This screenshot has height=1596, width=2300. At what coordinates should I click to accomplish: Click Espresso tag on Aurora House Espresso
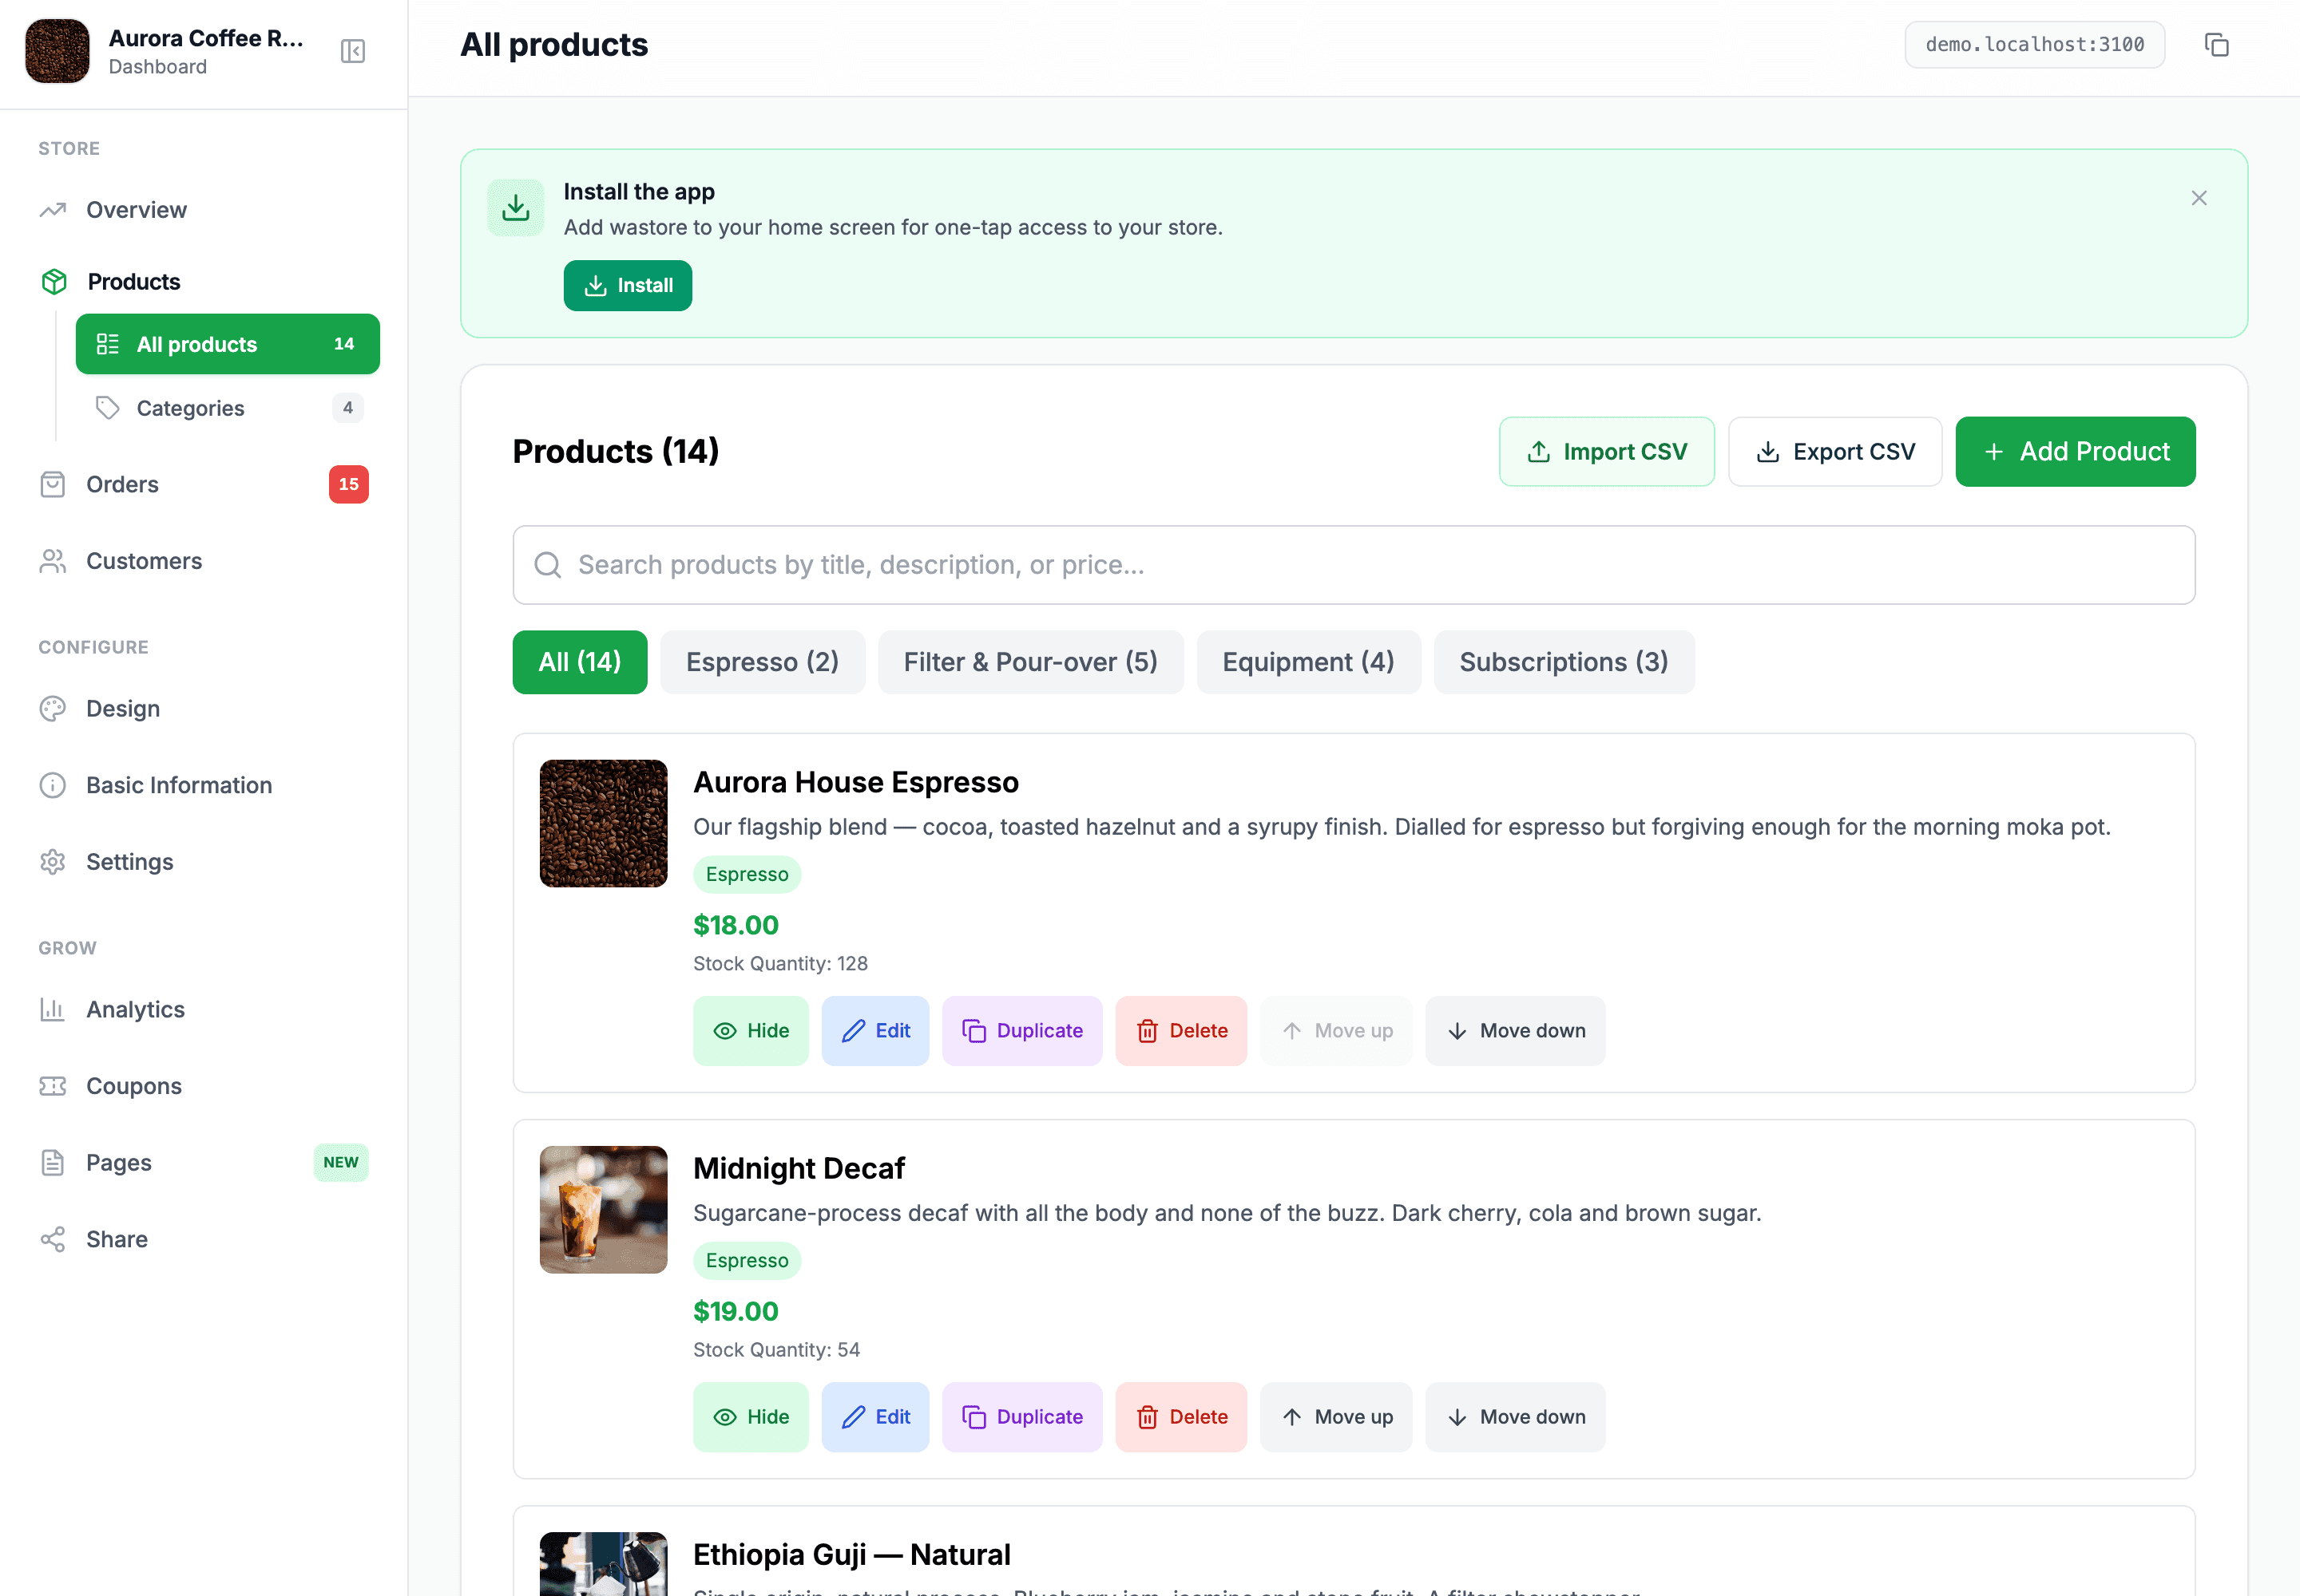(747, 874)
